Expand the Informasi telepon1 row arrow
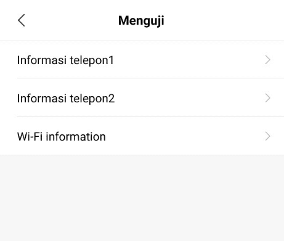Viewport: 284px width, 241px height. (x=267, y=60)
